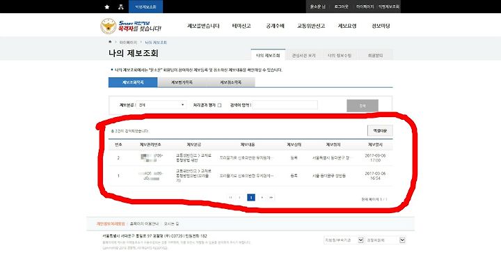Click the 제보일시 column header
Image resolution: width=501 pixels, height=257 pixels.
click(x=375, y=145)
